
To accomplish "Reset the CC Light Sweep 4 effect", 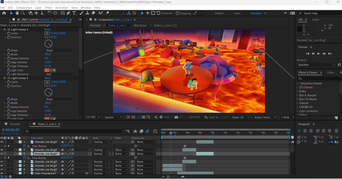I will 47,29.
